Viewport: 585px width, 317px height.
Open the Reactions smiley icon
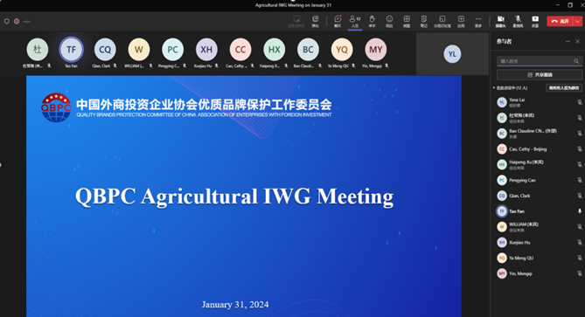coord(389,21)
